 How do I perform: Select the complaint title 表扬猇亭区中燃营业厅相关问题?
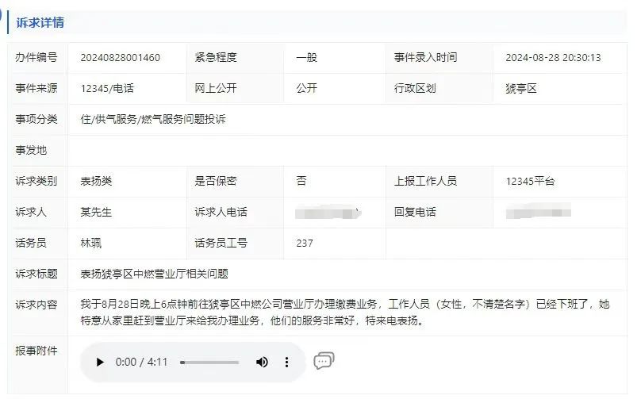coord(154,274)
